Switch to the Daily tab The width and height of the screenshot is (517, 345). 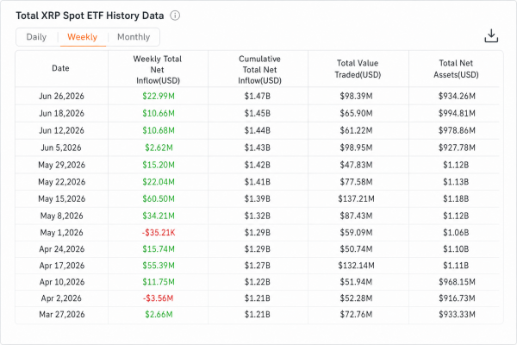36,37
